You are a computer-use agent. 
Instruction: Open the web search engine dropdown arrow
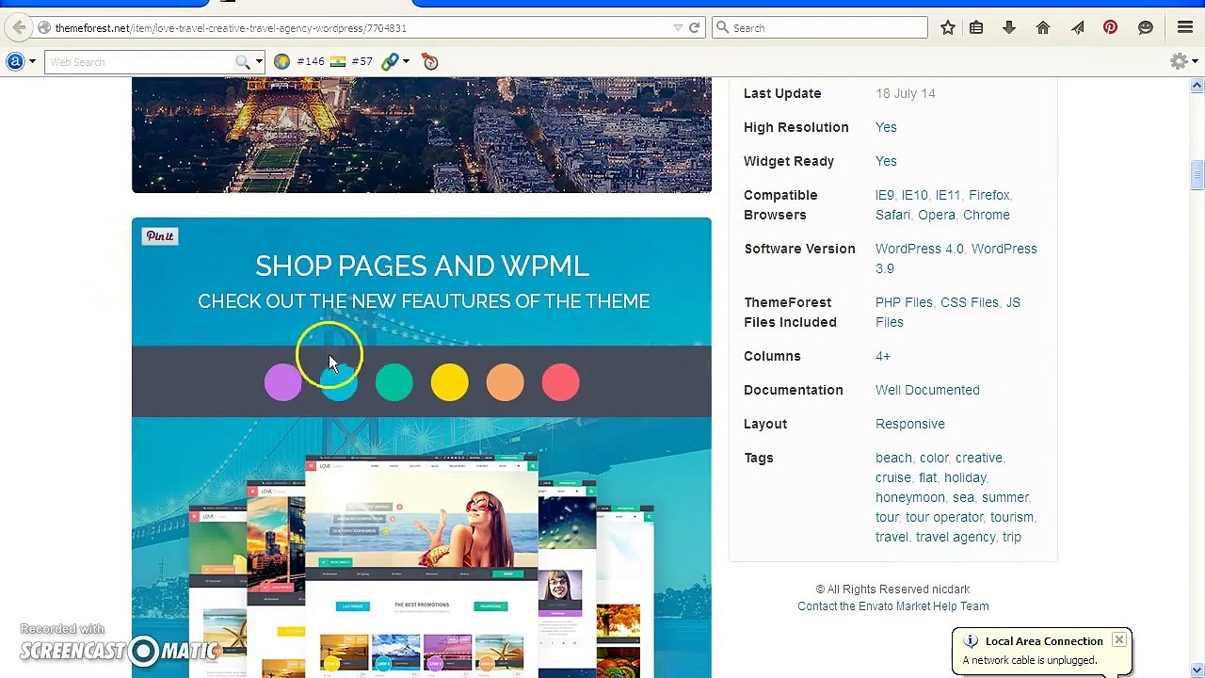click(x=258, y=62)
